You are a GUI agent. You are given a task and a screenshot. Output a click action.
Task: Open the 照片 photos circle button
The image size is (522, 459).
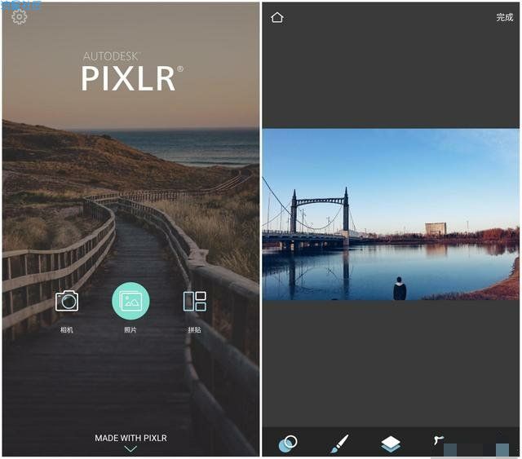(130, 301)
